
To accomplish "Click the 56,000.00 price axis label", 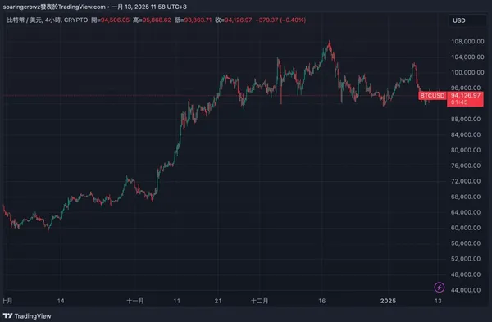I will tap(466, 243).
